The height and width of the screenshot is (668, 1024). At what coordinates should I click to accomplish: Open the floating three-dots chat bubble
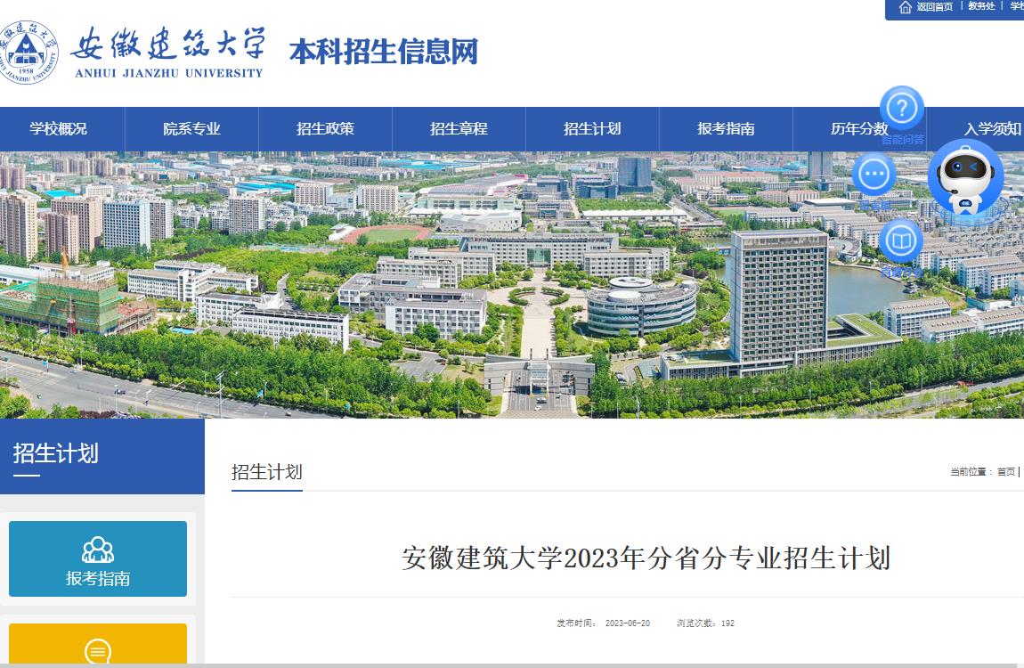coord(874,175)
